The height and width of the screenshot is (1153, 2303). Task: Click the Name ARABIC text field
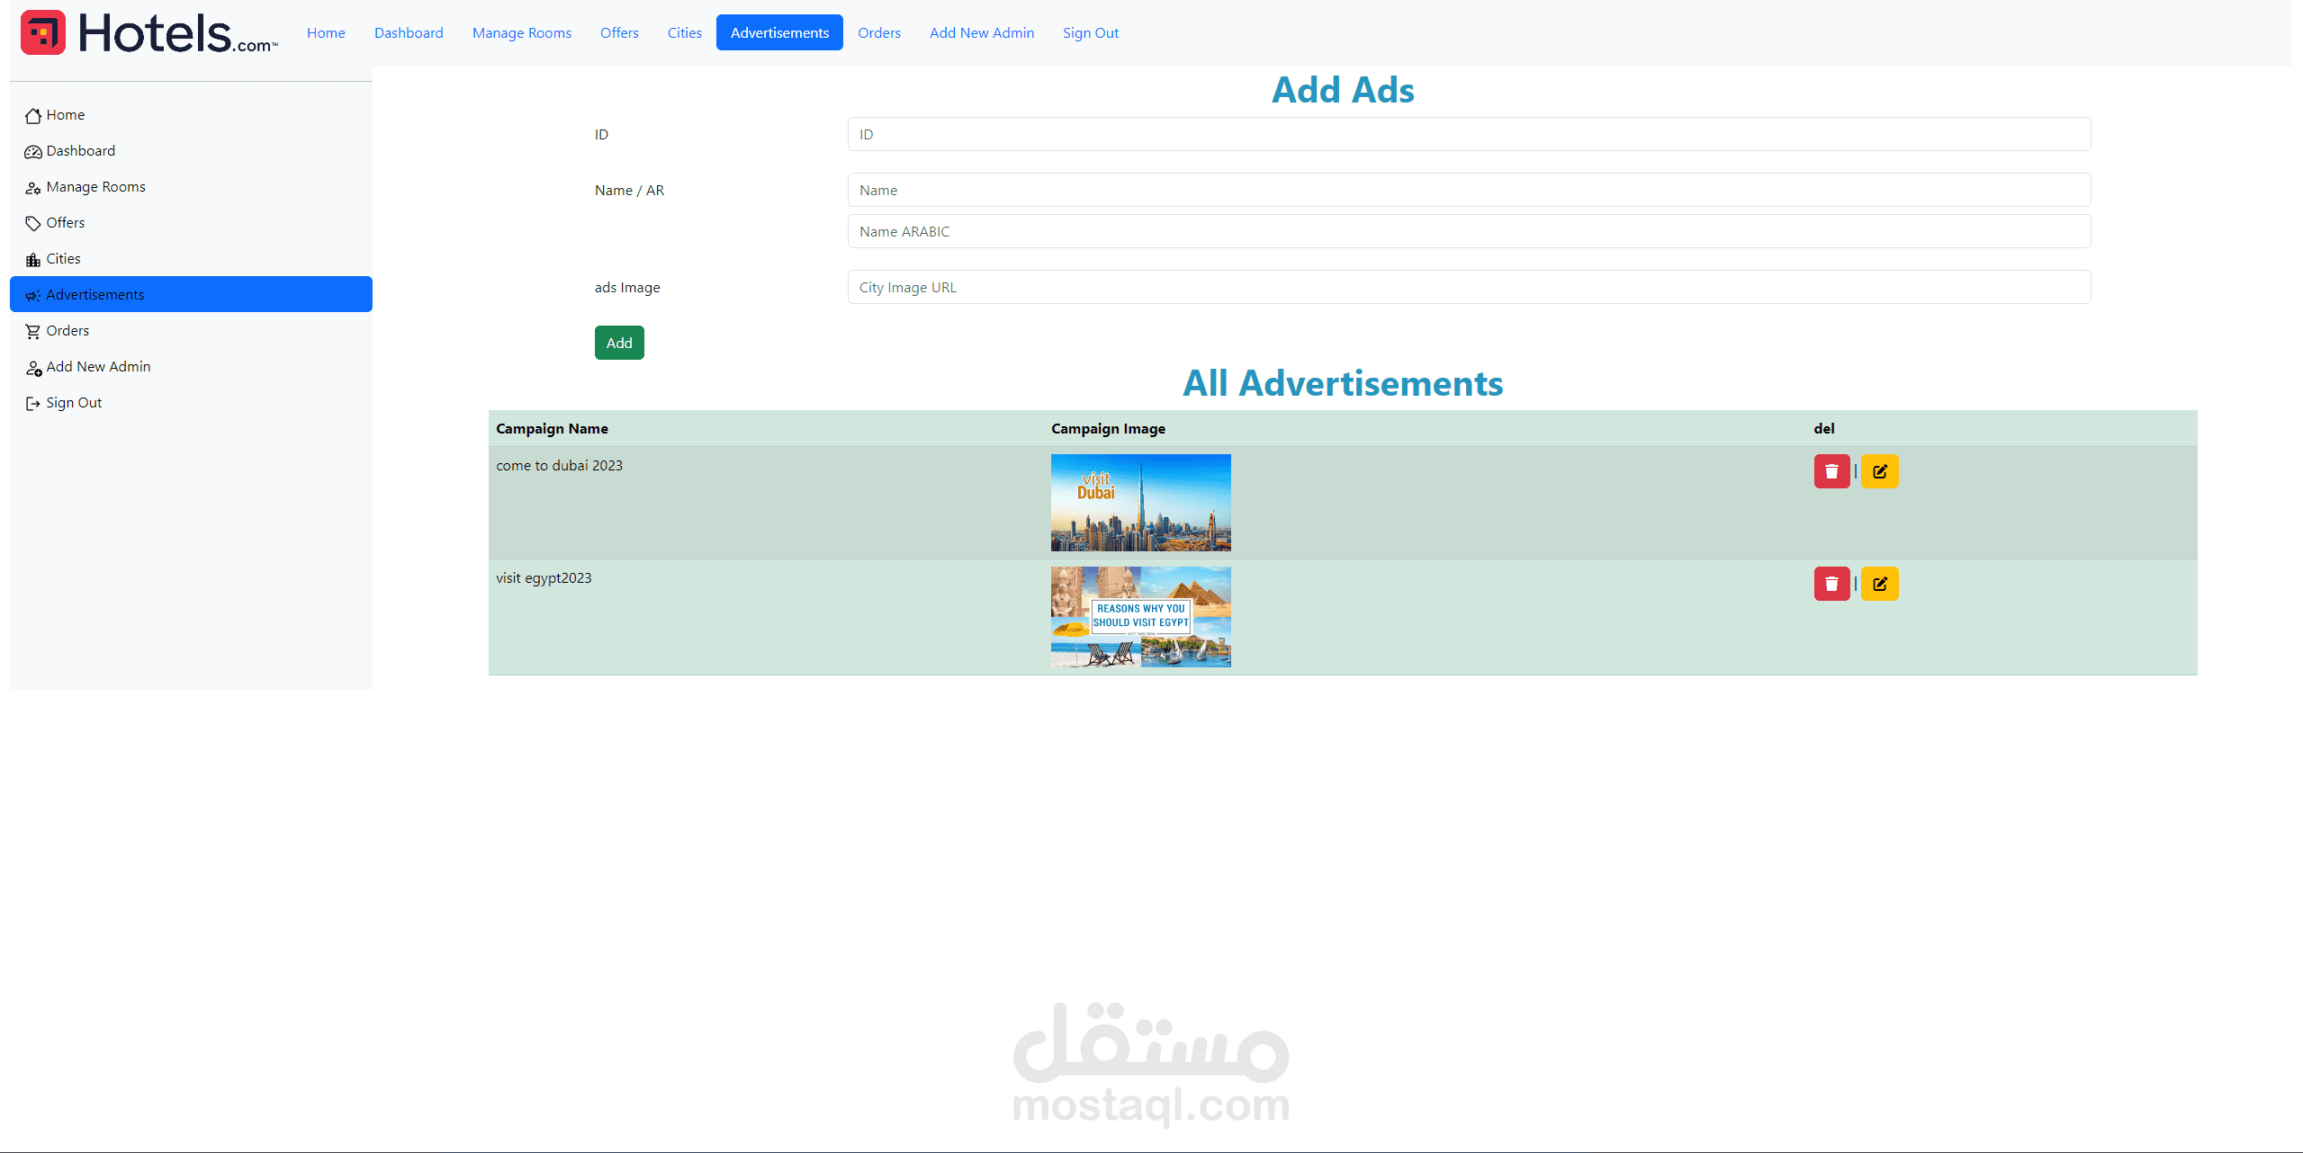coord(1468,232)
